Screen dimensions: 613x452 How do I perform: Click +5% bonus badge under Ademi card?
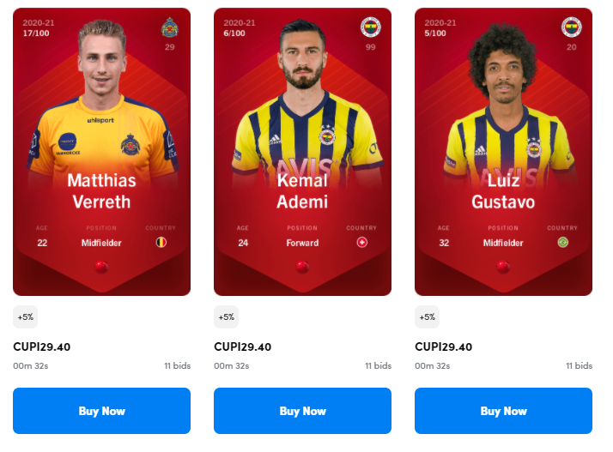coord(227,316)
